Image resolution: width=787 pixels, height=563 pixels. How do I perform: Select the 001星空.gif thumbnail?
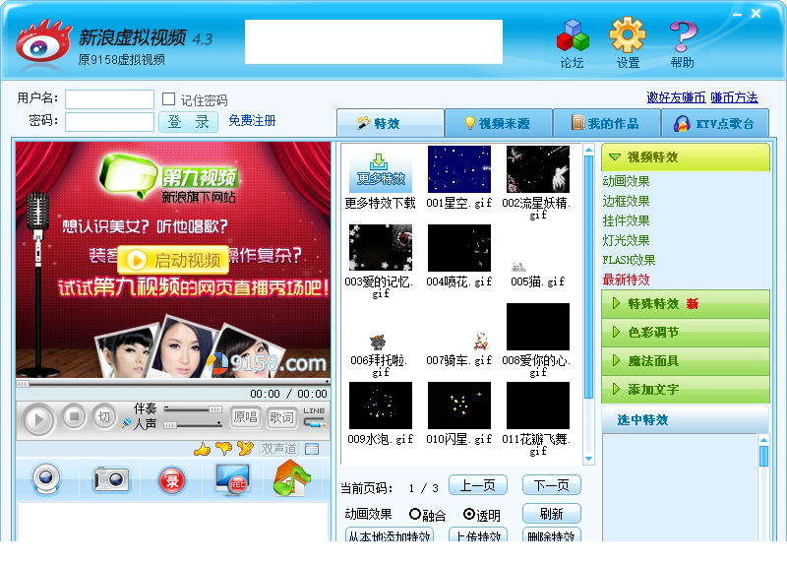click(x=459, y=169)
